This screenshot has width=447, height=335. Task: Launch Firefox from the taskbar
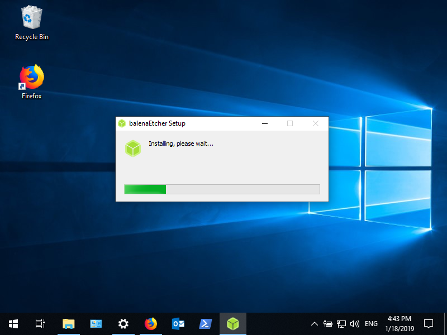pos(150,323)
